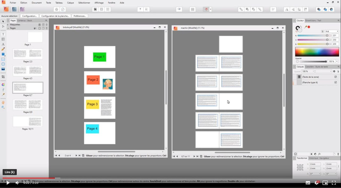341x188 pixels.
Task: Switch to the Échantillons tab
Action: (310, 21)
